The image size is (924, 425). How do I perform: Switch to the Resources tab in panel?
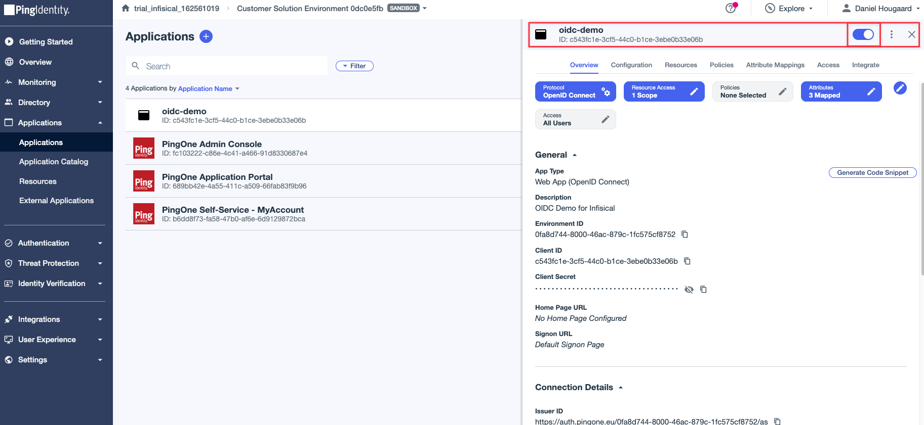point(680,65)
